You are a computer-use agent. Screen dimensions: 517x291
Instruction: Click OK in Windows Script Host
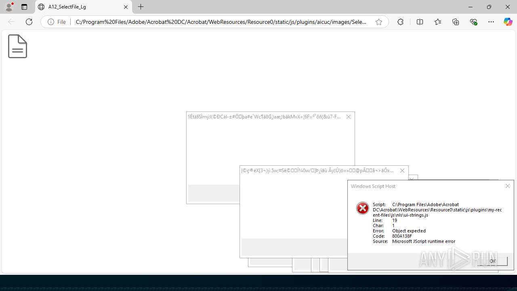click(492, 261)
